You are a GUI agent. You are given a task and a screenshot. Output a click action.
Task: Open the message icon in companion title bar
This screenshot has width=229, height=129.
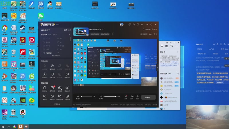[130, 24]
